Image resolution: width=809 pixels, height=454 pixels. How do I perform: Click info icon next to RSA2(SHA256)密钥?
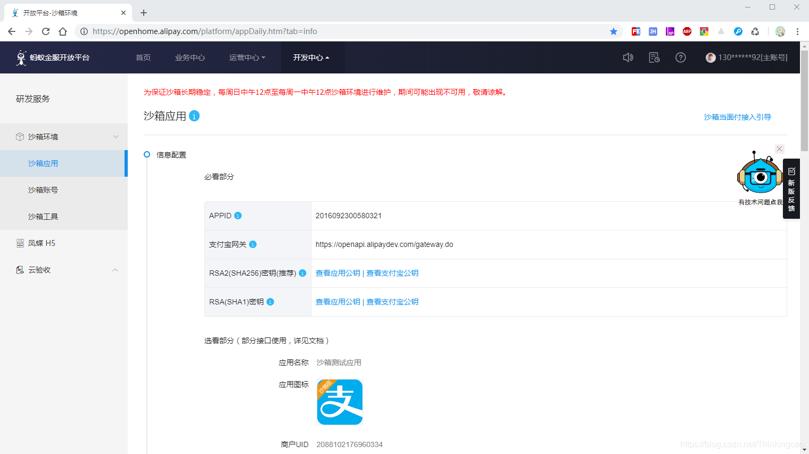(x=302, y=273)
